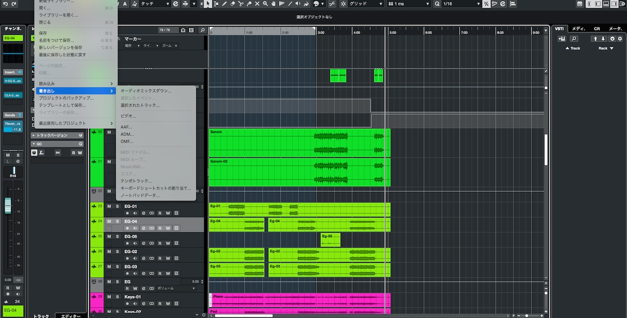The image size is (627, 318).
Task: Click the channel pan R16 control
Action: [x=13, y=172]
